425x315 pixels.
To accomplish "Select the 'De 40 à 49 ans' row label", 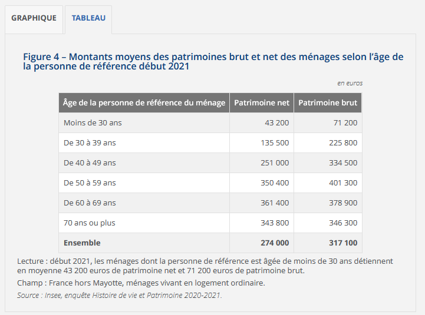I will 90,163.
